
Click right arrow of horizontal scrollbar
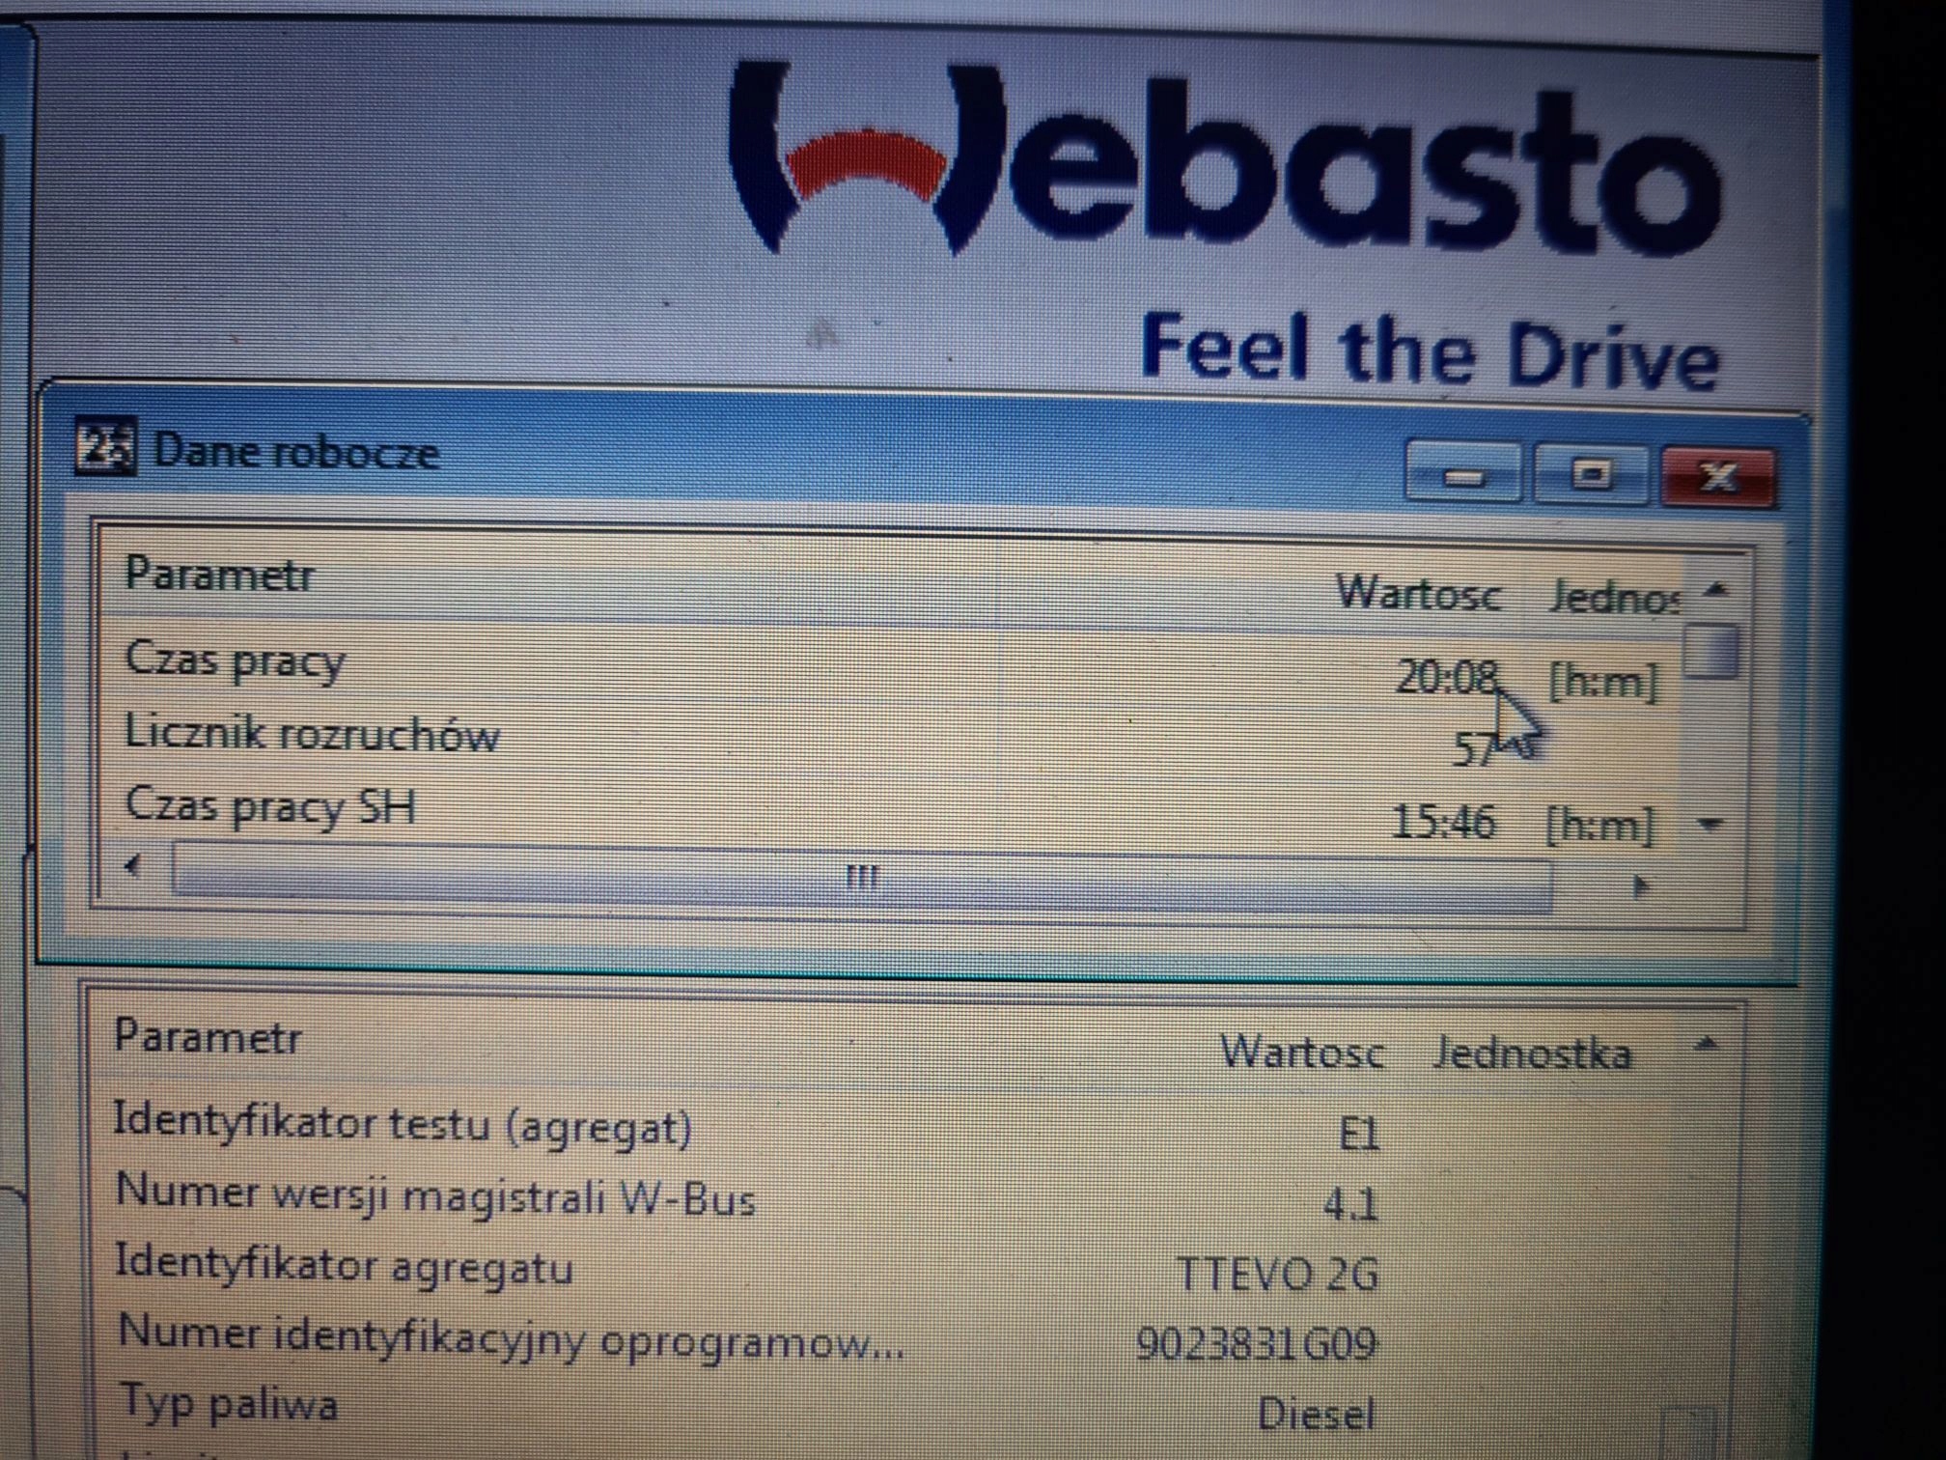pyautogui.click(x=1639, y=885)
